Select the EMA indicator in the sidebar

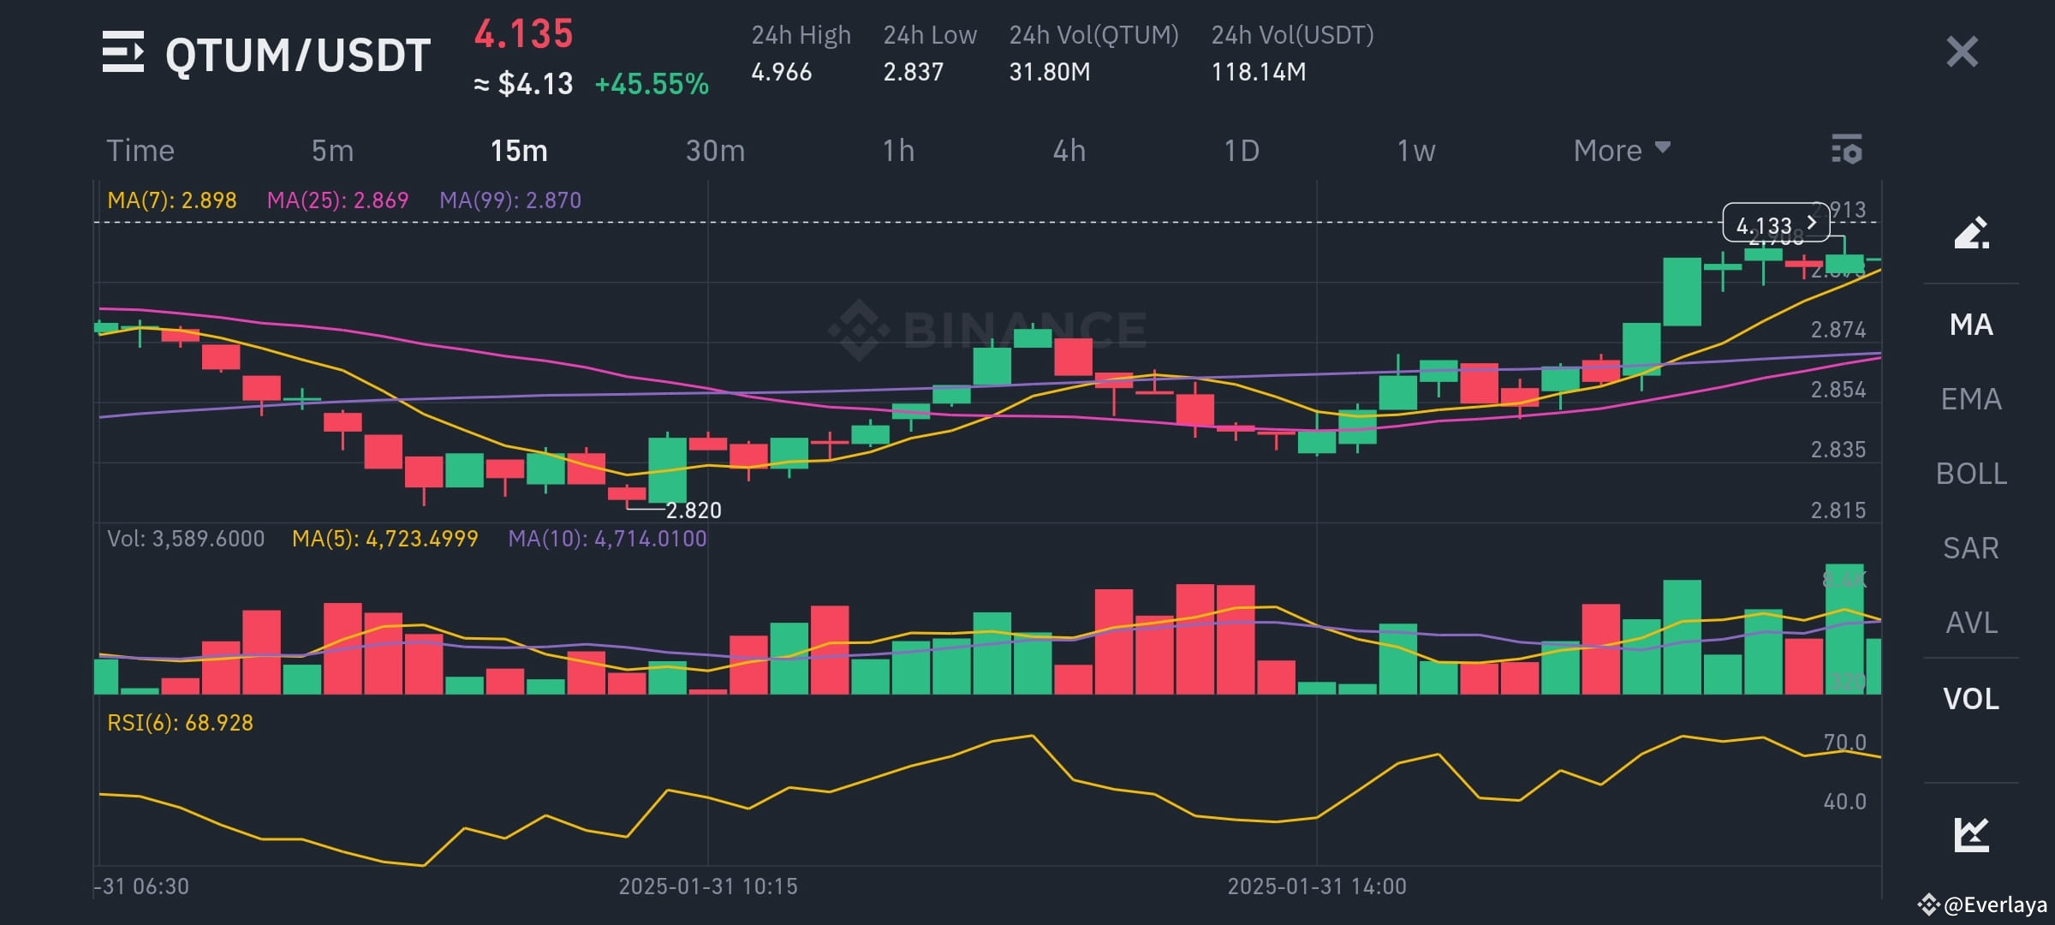(1971, 399)
